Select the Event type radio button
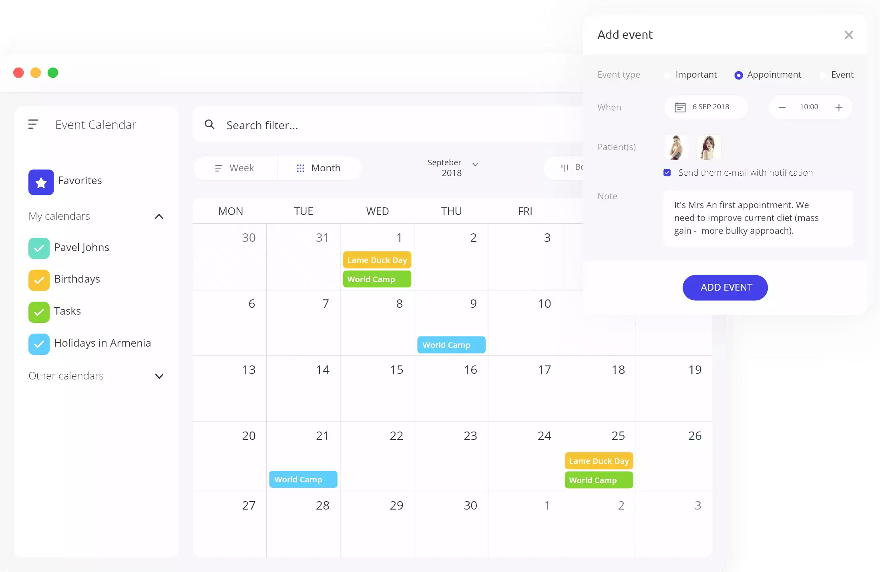 tap(822, 74)
